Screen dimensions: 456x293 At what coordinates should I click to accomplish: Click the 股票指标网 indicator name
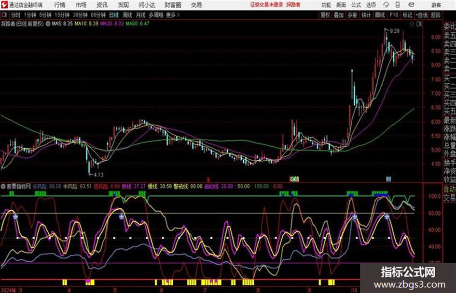pyautogui.click(x=19, y=186)
